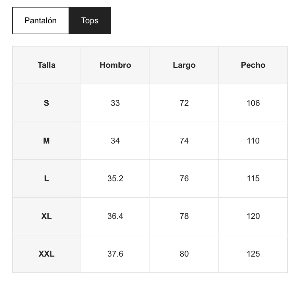
Task: Click Hombro value 35.2 for size L
Action: coord(115,178)
